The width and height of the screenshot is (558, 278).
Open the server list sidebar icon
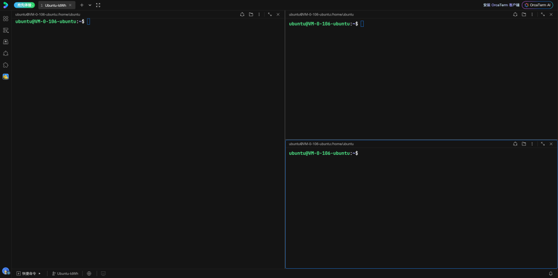6,30
